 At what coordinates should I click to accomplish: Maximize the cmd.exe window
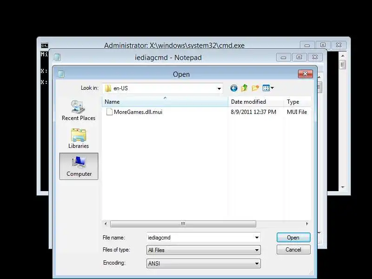tap(323, 45)
